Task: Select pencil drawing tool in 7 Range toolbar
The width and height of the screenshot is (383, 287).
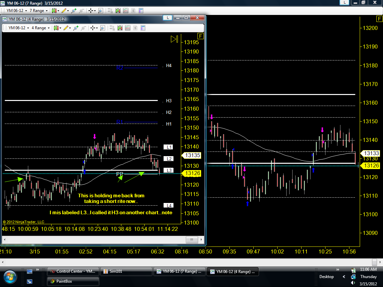Action: tap(64, 11)
